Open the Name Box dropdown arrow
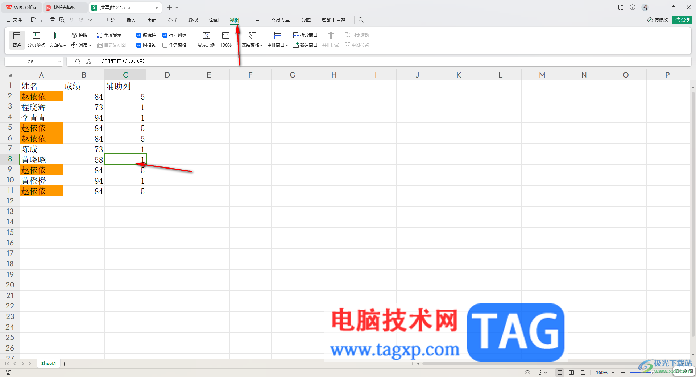696x377 pixels. pos(59,62)
